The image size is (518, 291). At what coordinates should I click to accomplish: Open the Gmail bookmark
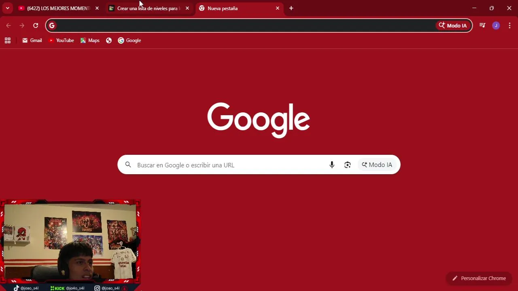32,40
